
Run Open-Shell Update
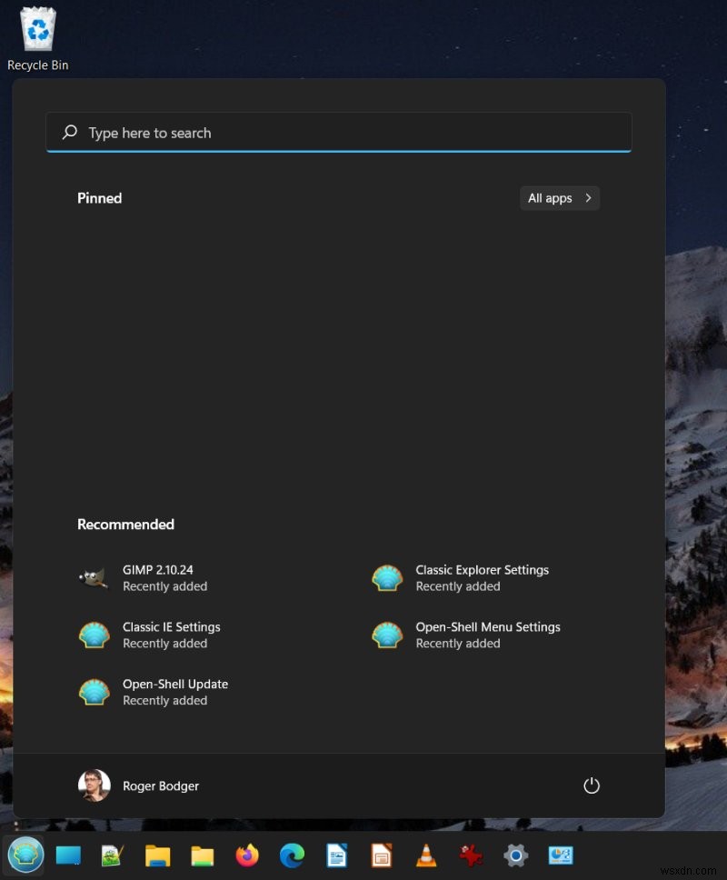point(174,692)
